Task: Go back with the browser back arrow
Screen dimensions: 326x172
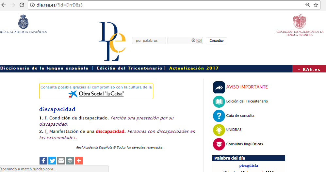Action: pos(4,5)
